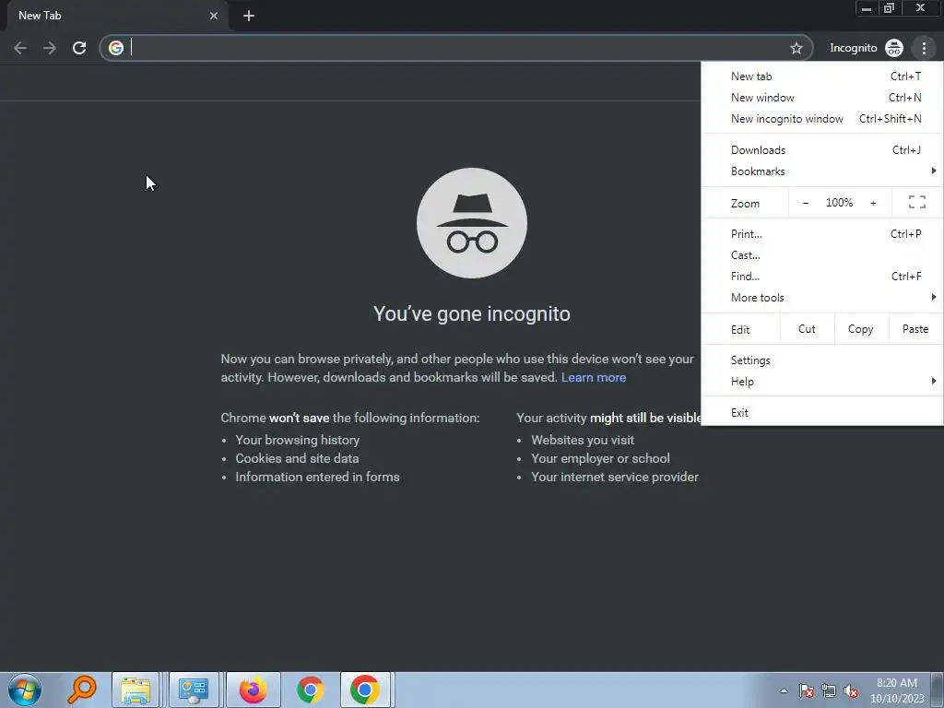Open Settings from the menu

tap(821, 360)
